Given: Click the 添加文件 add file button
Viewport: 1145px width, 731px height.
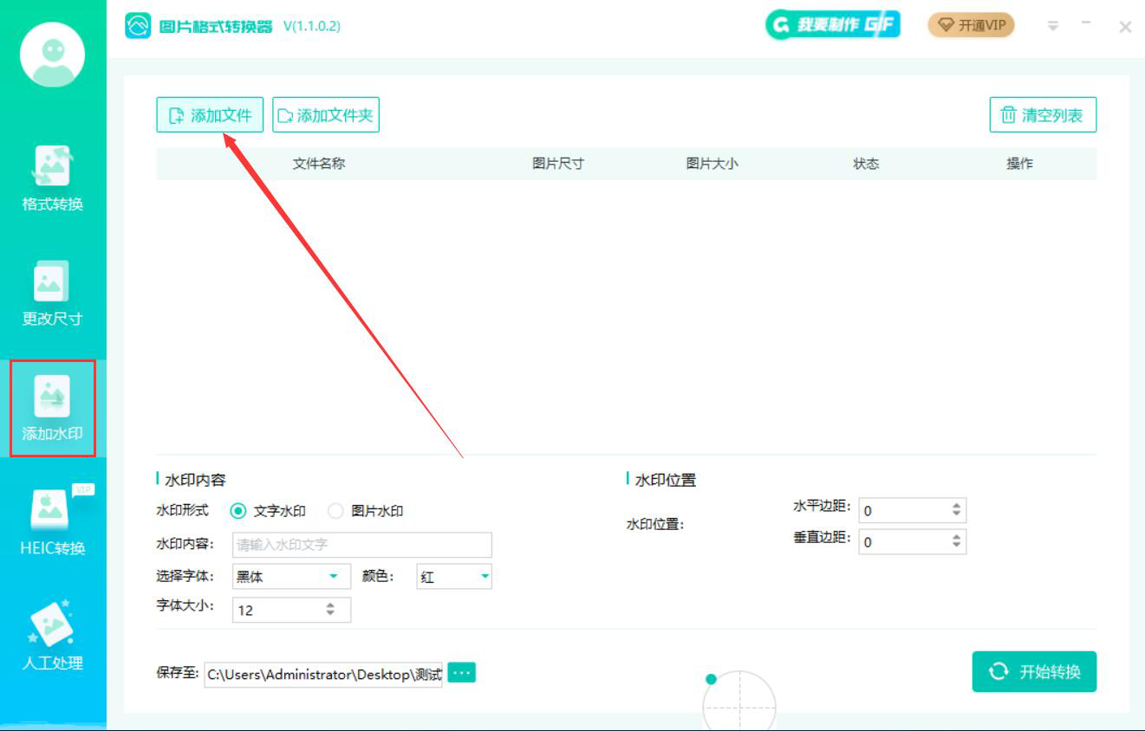Looking at the screenshot, I should (210, 115).
